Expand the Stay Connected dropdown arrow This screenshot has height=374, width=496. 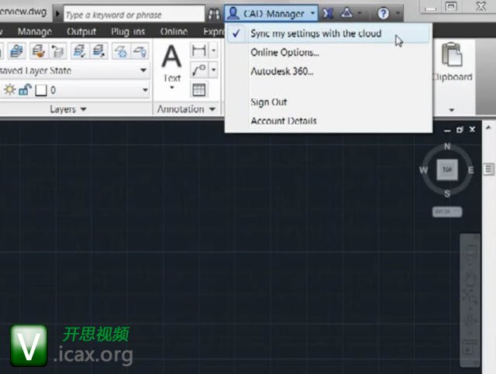(x=360, y=13)
